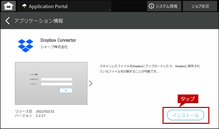The width and height of the screenshot is (219, 129).
Task: Tap the インストール button
Action: [186, 115]
